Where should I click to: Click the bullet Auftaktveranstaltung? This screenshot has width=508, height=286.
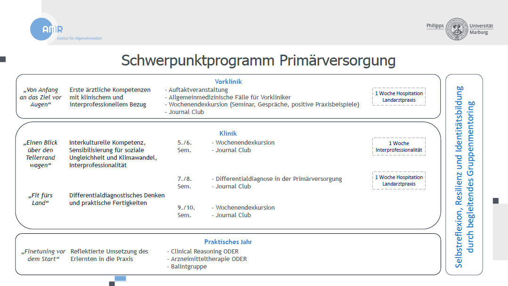click(196, 90)
